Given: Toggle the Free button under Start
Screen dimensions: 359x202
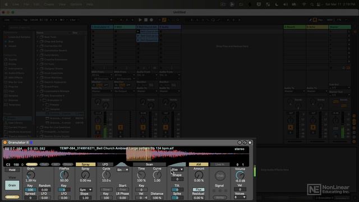Looking at the screenshot, I should pos(122,190).
